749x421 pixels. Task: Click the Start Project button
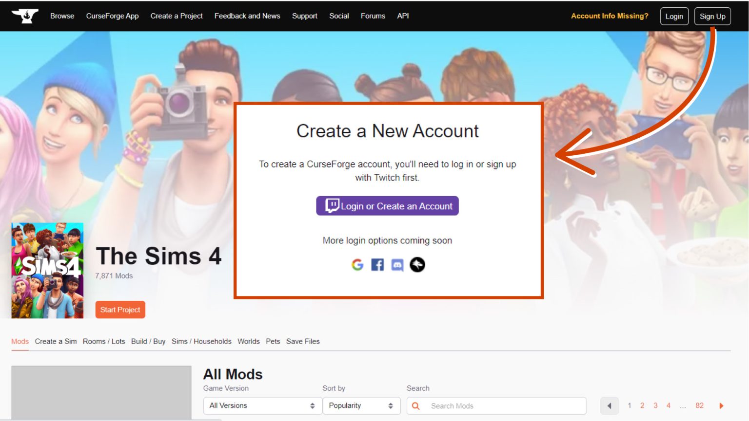(120, 310)
